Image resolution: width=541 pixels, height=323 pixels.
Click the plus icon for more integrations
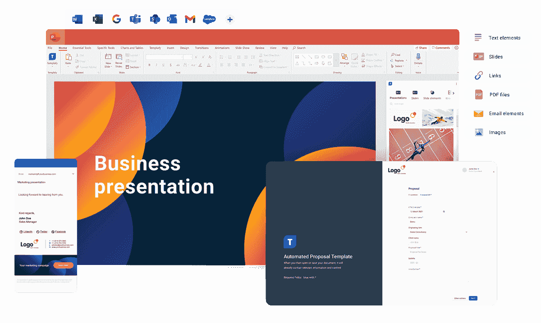coord(230,19)
